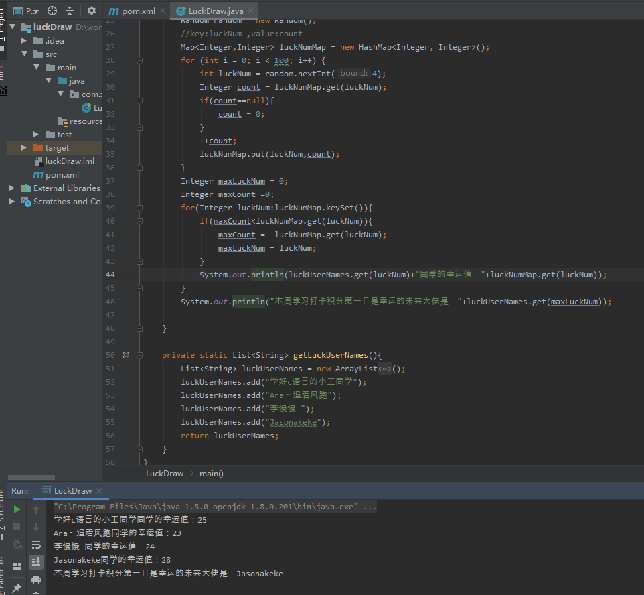Click the folded diamond in ArrayList on line 51
The height and width of the screenshot is (595, 644).
(x=384, y=369)
